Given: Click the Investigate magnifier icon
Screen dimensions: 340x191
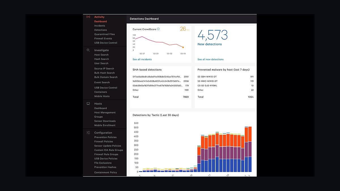Looking at the screenshot, I should 88,50.
